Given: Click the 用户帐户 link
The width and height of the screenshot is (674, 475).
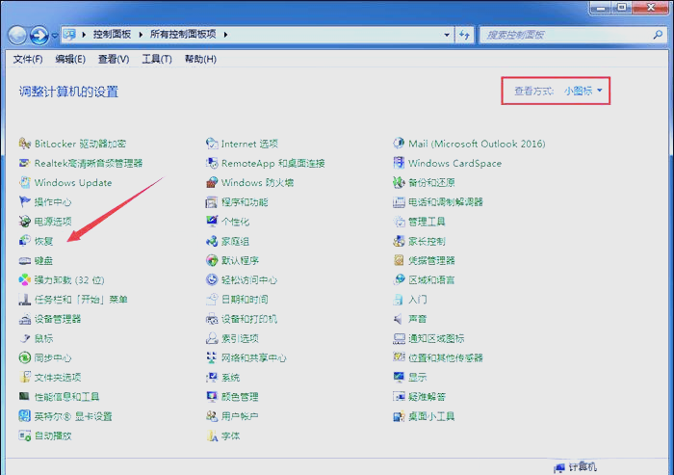Looking at the screenshot, I should [x=240, y=416].
